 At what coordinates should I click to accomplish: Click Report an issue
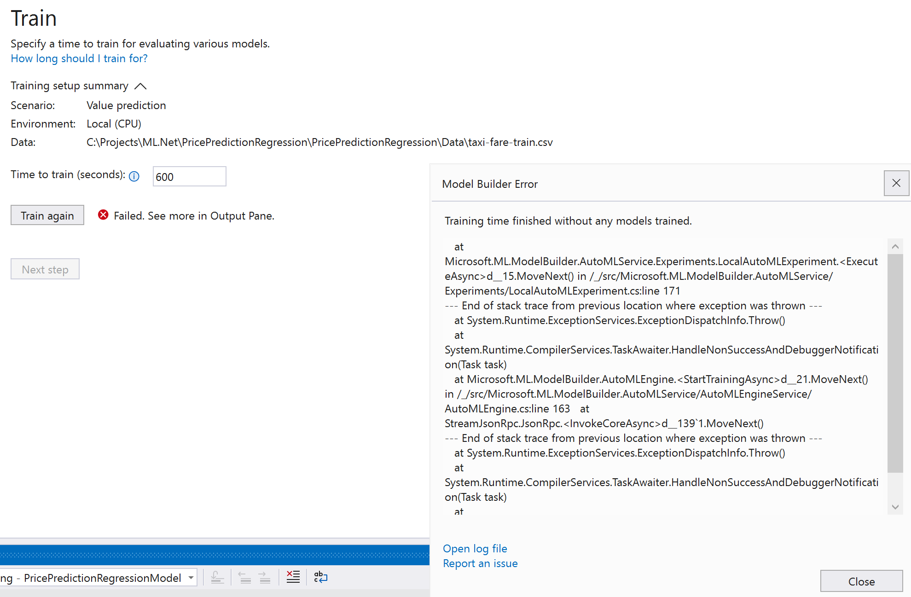coord(480,563)
